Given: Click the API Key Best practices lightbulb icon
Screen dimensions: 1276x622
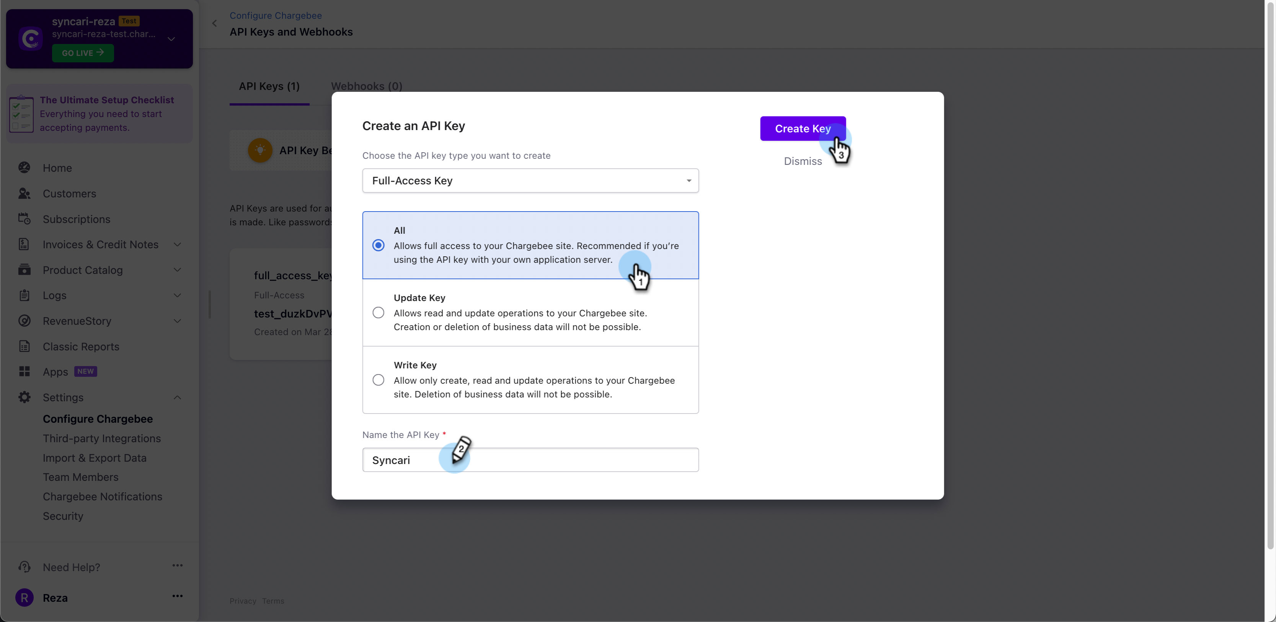Looking at the screenshot, I should 260,150.
